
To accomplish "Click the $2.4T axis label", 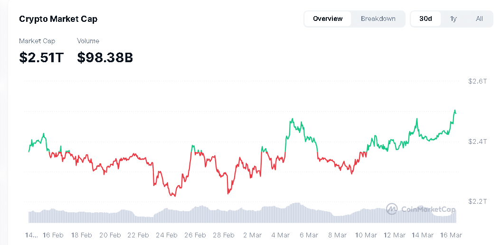I will (x=478, y=141).
